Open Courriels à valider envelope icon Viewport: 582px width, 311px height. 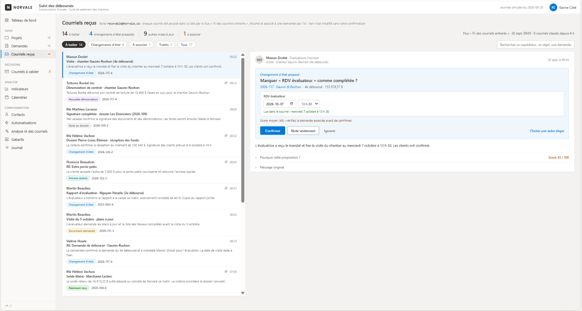point(7,72)
